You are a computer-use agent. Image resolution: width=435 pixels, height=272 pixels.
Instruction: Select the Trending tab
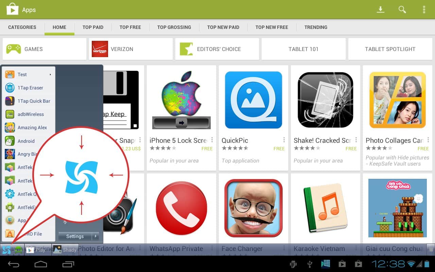pos(316,27)
